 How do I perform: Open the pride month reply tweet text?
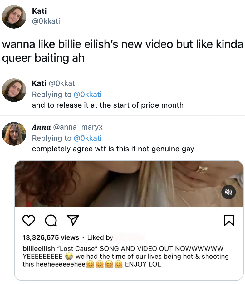[x=108, y=105]
